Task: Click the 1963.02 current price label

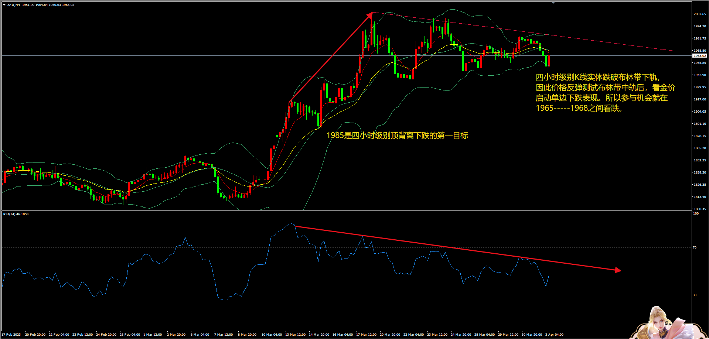Action: coord(699,56)
